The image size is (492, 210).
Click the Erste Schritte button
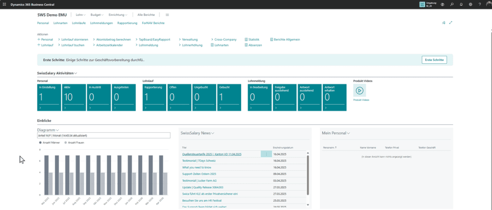434,60
